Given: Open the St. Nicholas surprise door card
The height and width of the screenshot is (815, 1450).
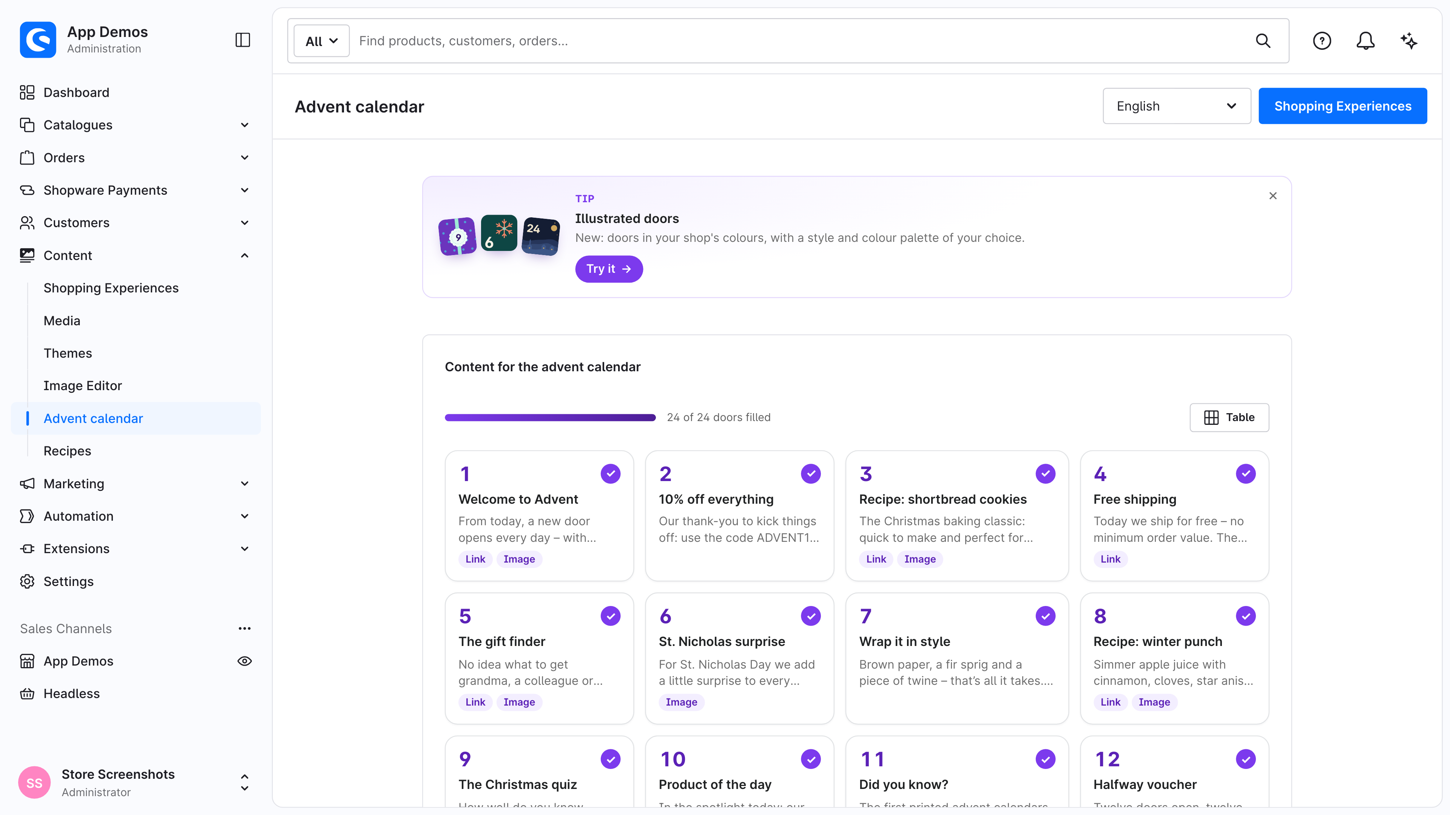Looking at the screenshot, I should tap(739, 658).
